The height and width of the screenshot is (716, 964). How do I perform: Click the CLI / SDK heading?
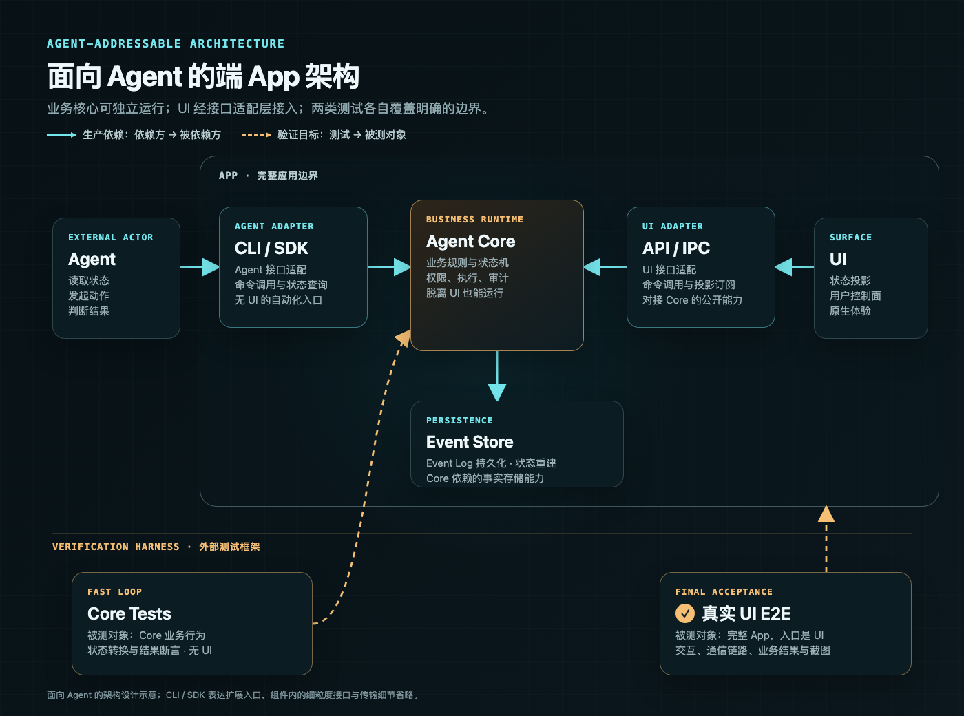[x=271, y=249]
